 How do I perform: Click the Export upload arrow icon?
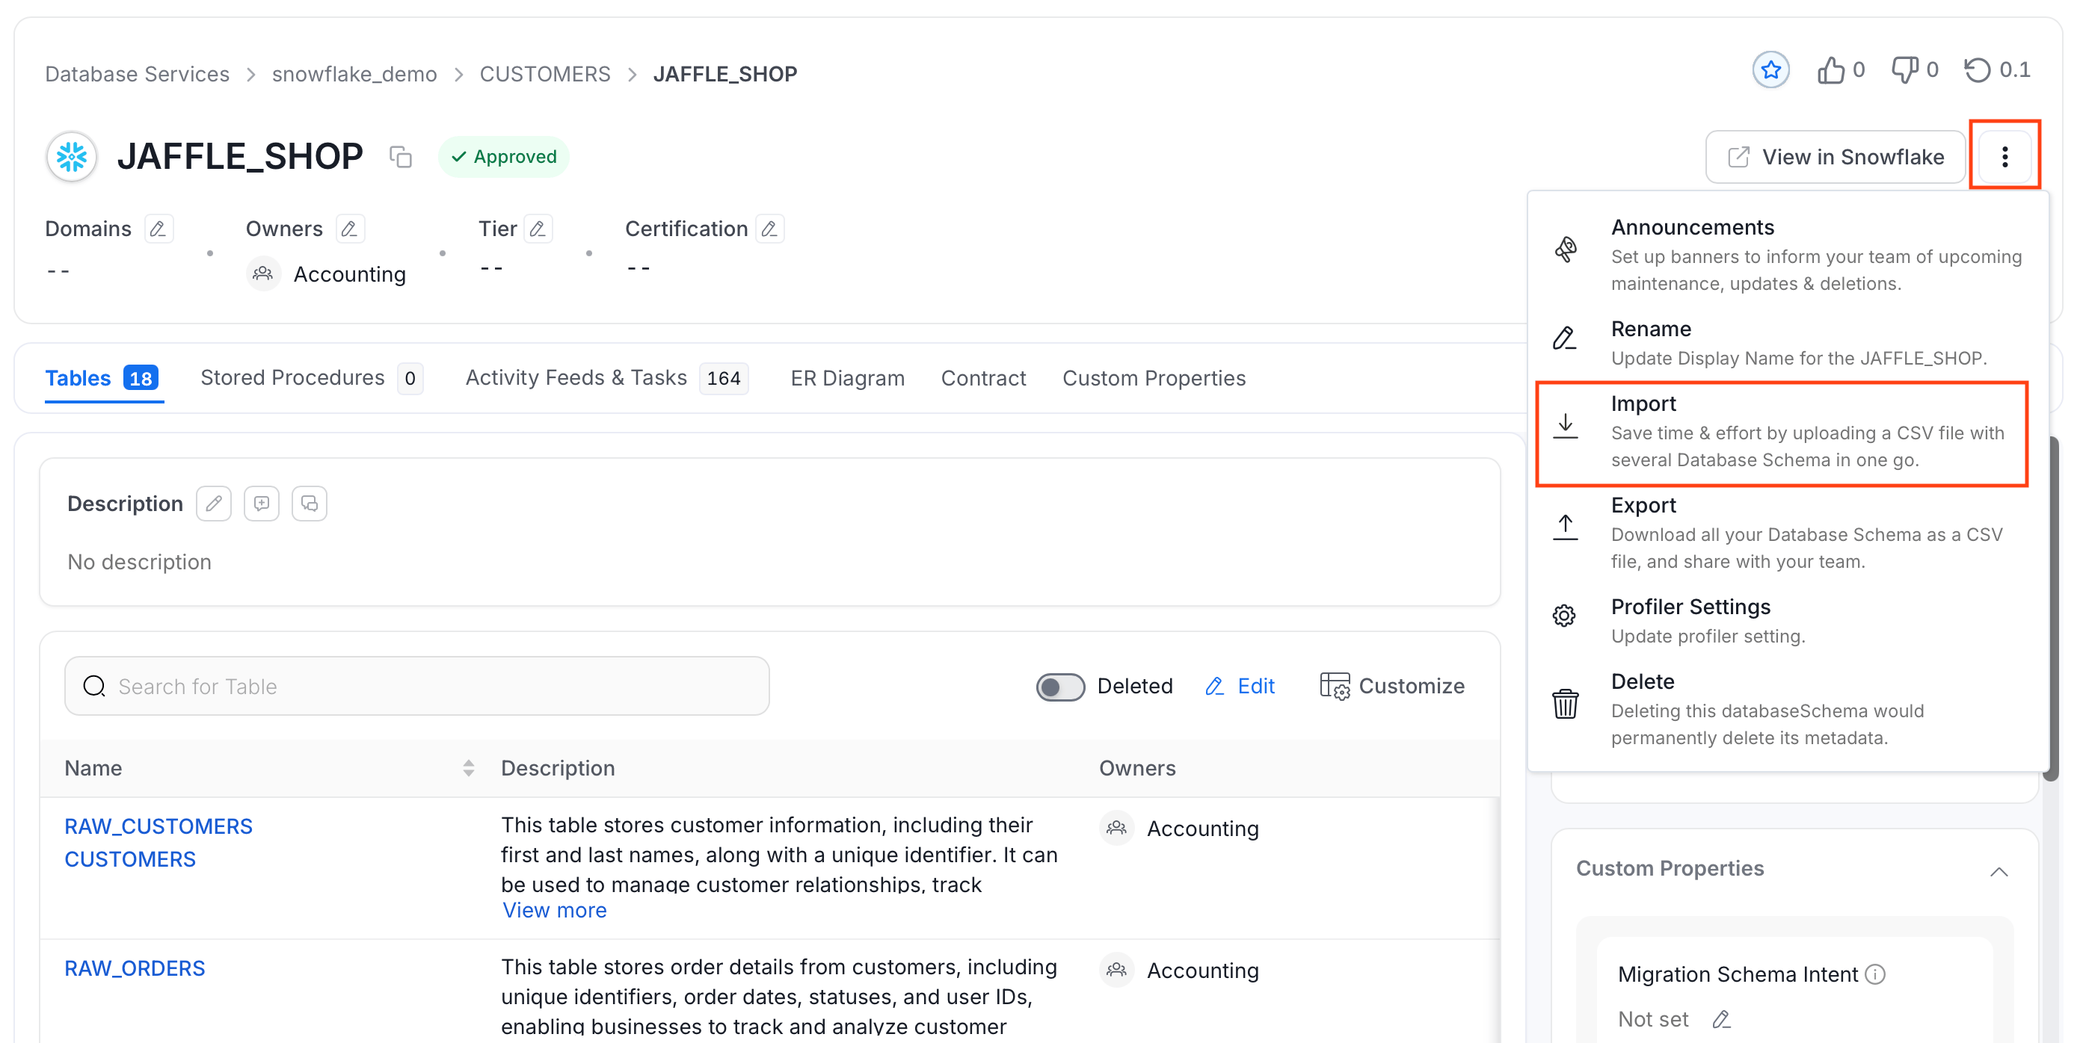coord(1565,527)
